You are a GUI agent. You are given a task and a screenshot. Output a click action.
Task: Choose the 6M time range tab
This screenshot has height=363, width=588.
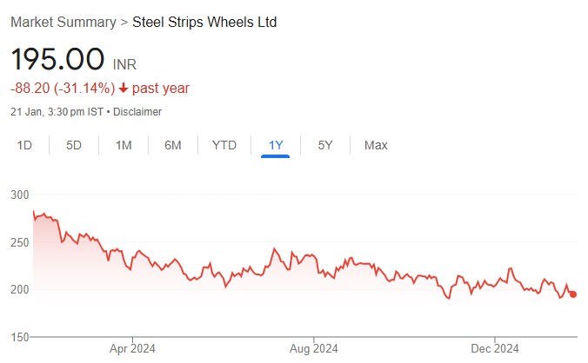click(173, 145)
